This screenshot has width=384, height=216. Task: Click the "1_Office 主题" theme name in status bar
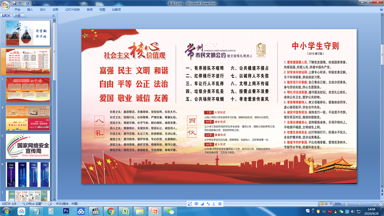click(x=32, y=204)
